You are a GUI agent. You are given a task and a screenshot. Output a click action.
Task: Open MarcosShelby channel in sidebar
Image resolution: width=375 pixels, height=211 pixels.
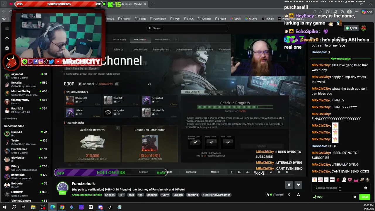tap(26, 93)
